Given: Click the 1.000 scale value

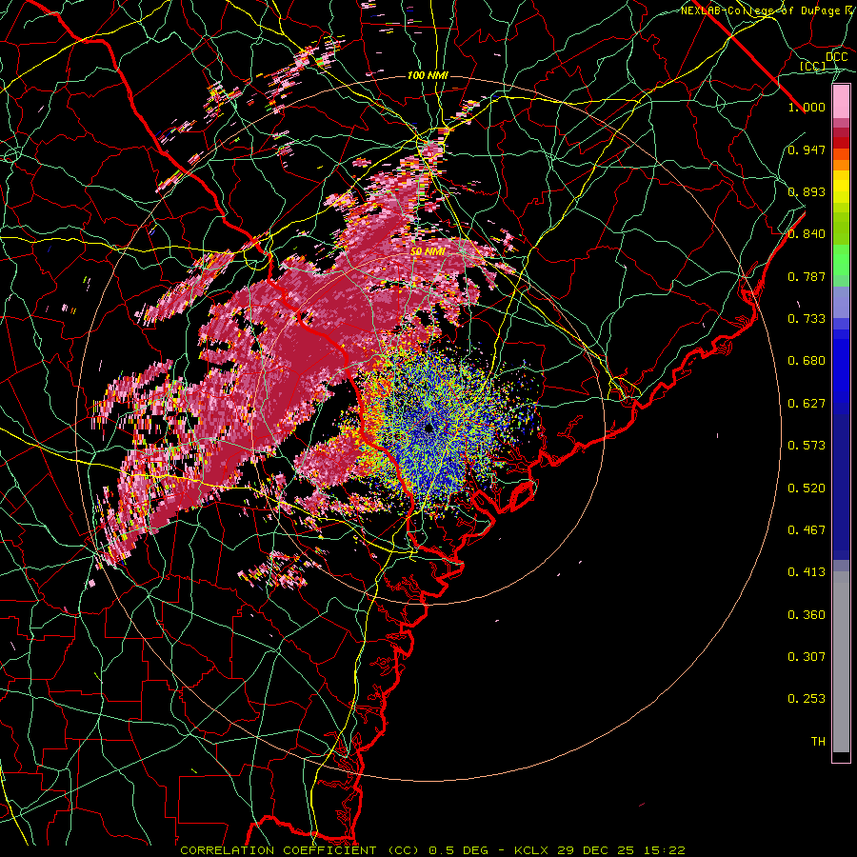Looking at the screenshot, I should tap(807, 107).
